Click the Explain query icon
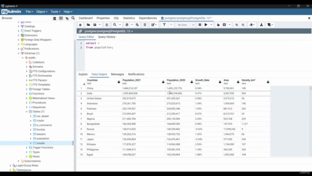 [218, 25]
